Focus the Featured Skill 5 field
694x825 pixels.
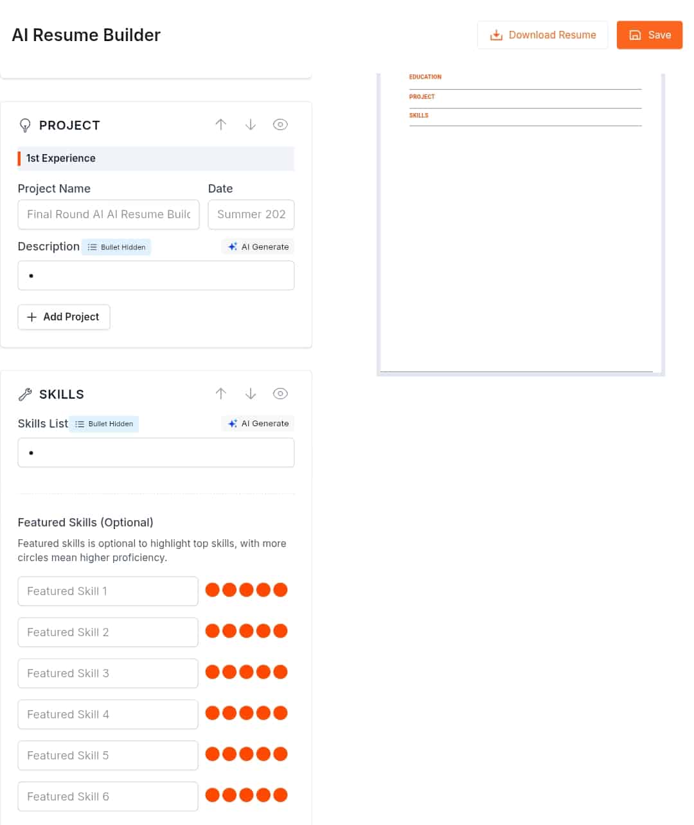pos(108,755)
